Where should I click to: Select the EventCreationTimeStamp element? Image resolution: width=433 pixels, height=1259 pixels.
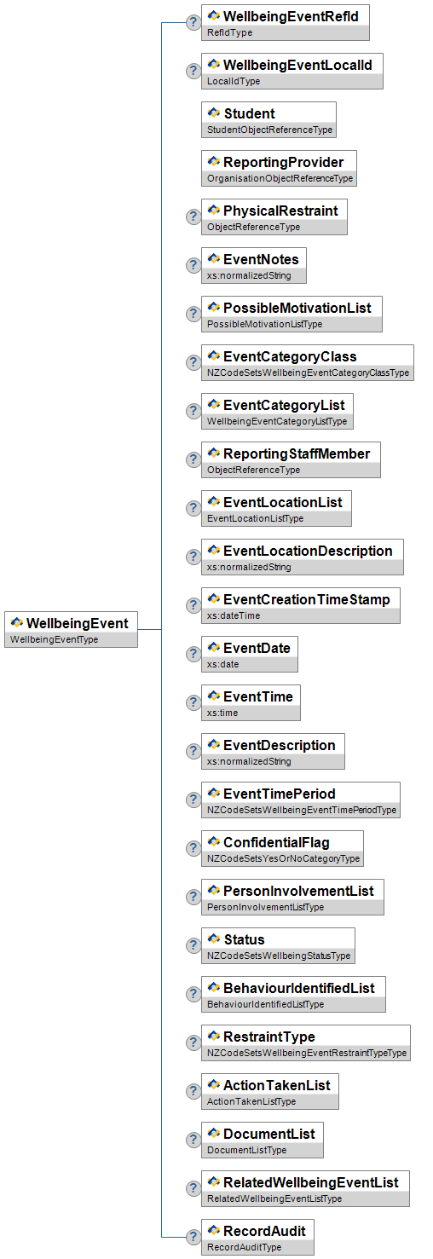coord(301,605)
